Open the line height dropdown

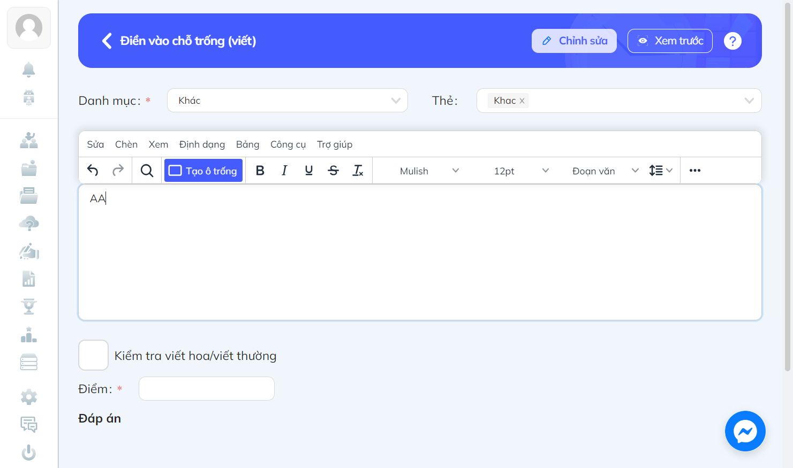661,171
